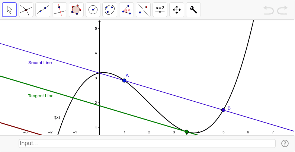The image size is (295, 152).
Task: Click x-axis tick label 2
Action: (149, 132)
